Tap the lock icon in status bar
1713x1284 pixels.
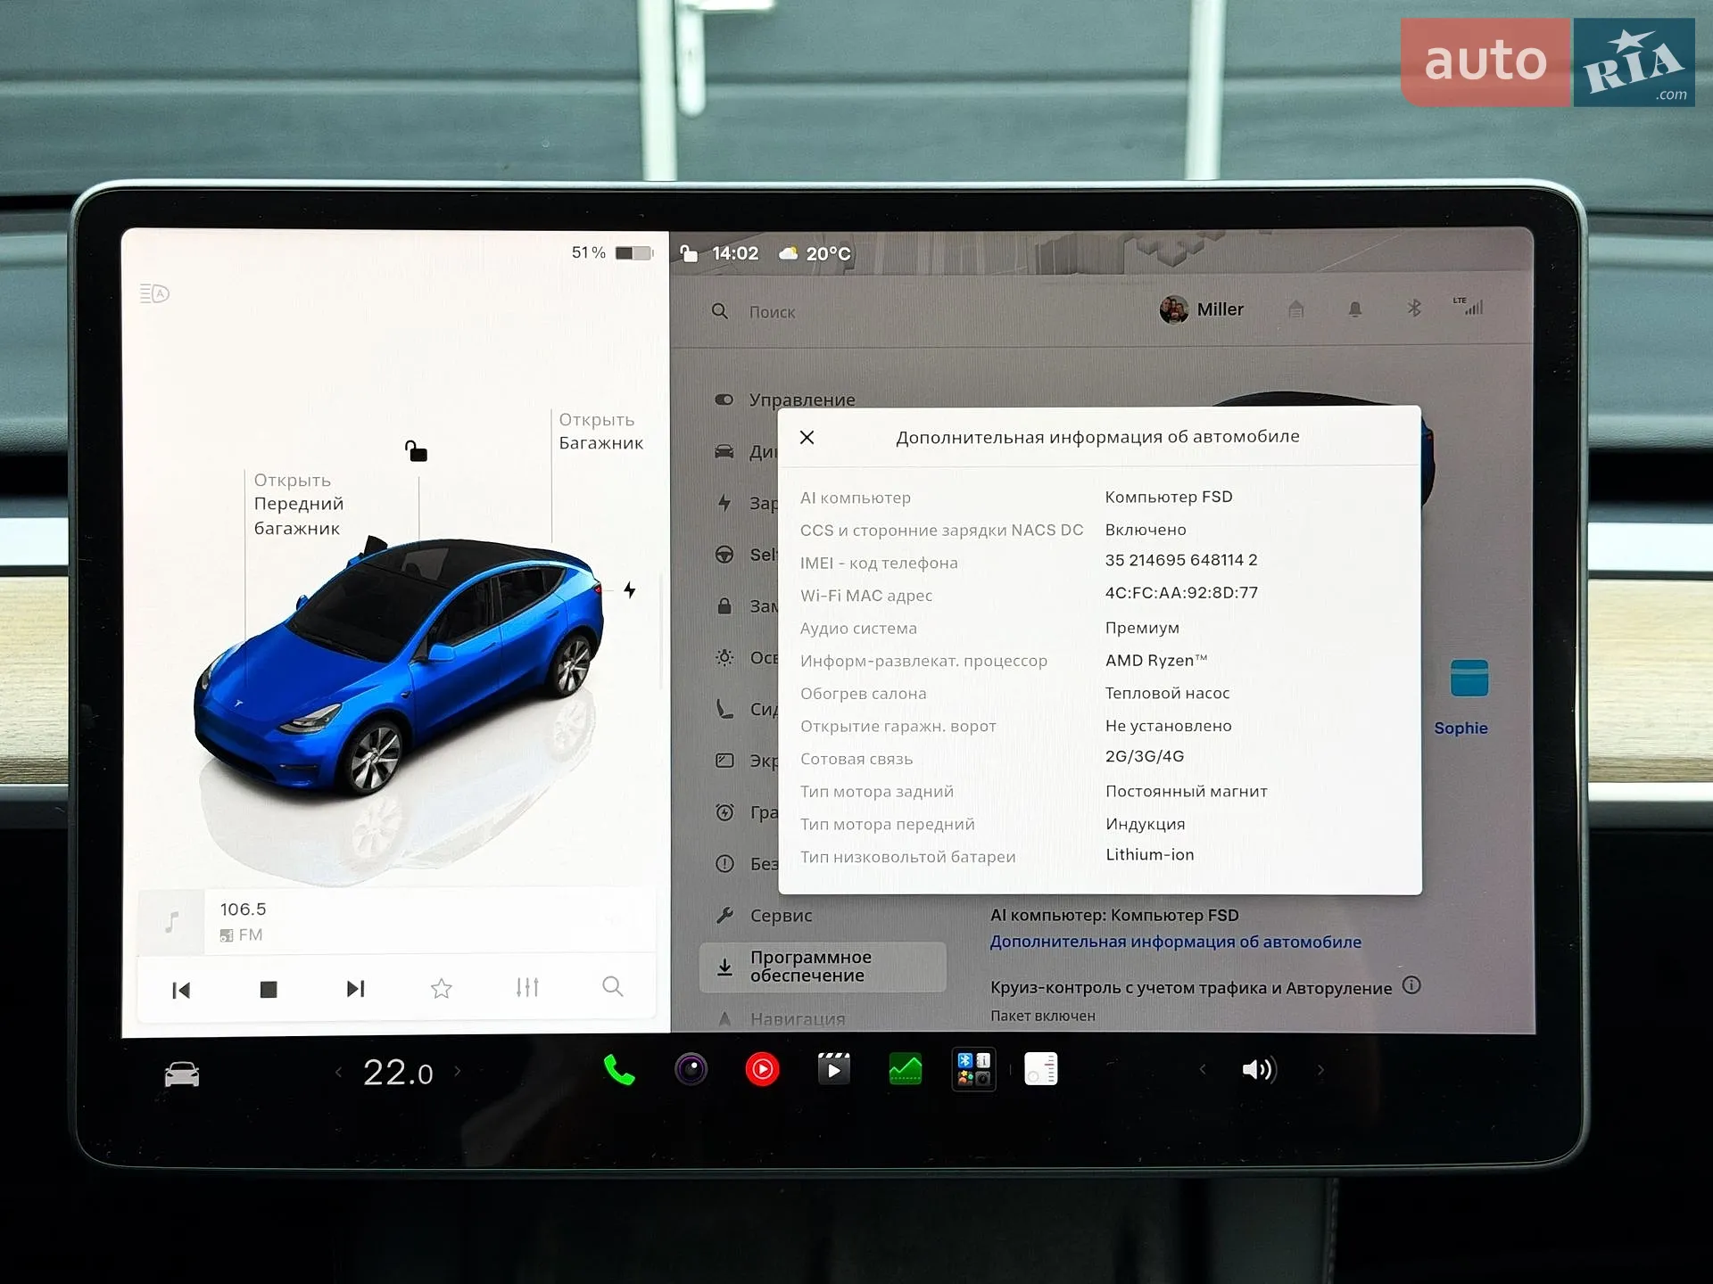click(689, 253)
